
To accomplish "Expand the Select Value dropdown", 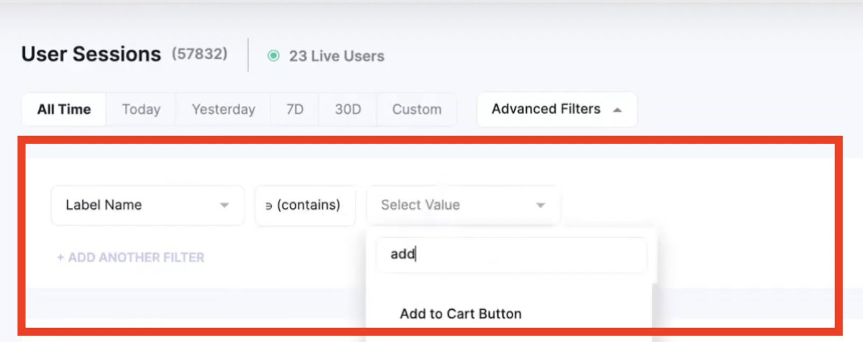I will click(x=463, y=205).
